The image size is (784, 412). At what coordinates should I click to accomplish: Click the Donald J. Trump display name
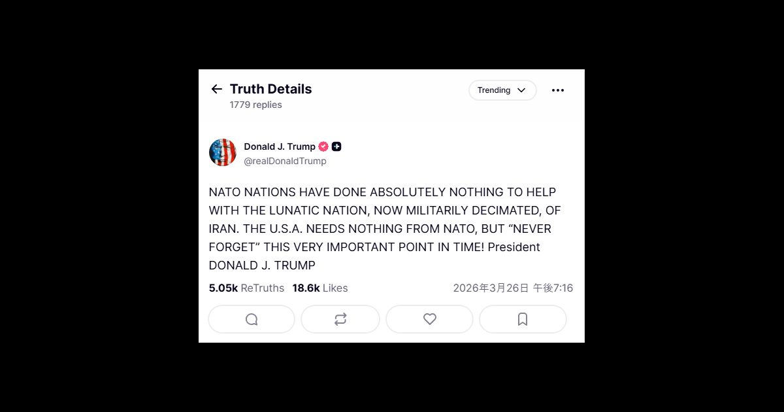point(280,146)
